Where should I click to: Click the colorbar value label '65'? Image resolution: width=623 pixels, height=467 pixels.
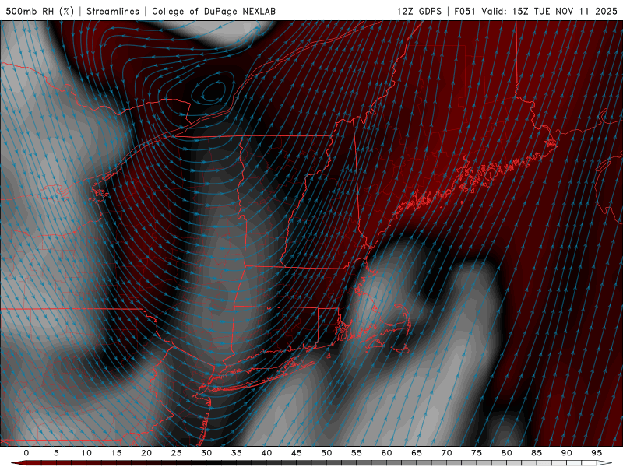click(416, 453)
